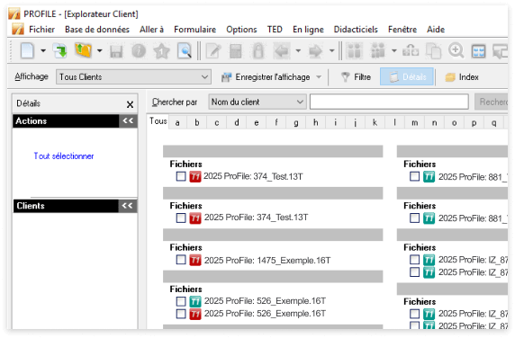
Task: Click the linked boxes transfer icon
Action: [411, 51]
